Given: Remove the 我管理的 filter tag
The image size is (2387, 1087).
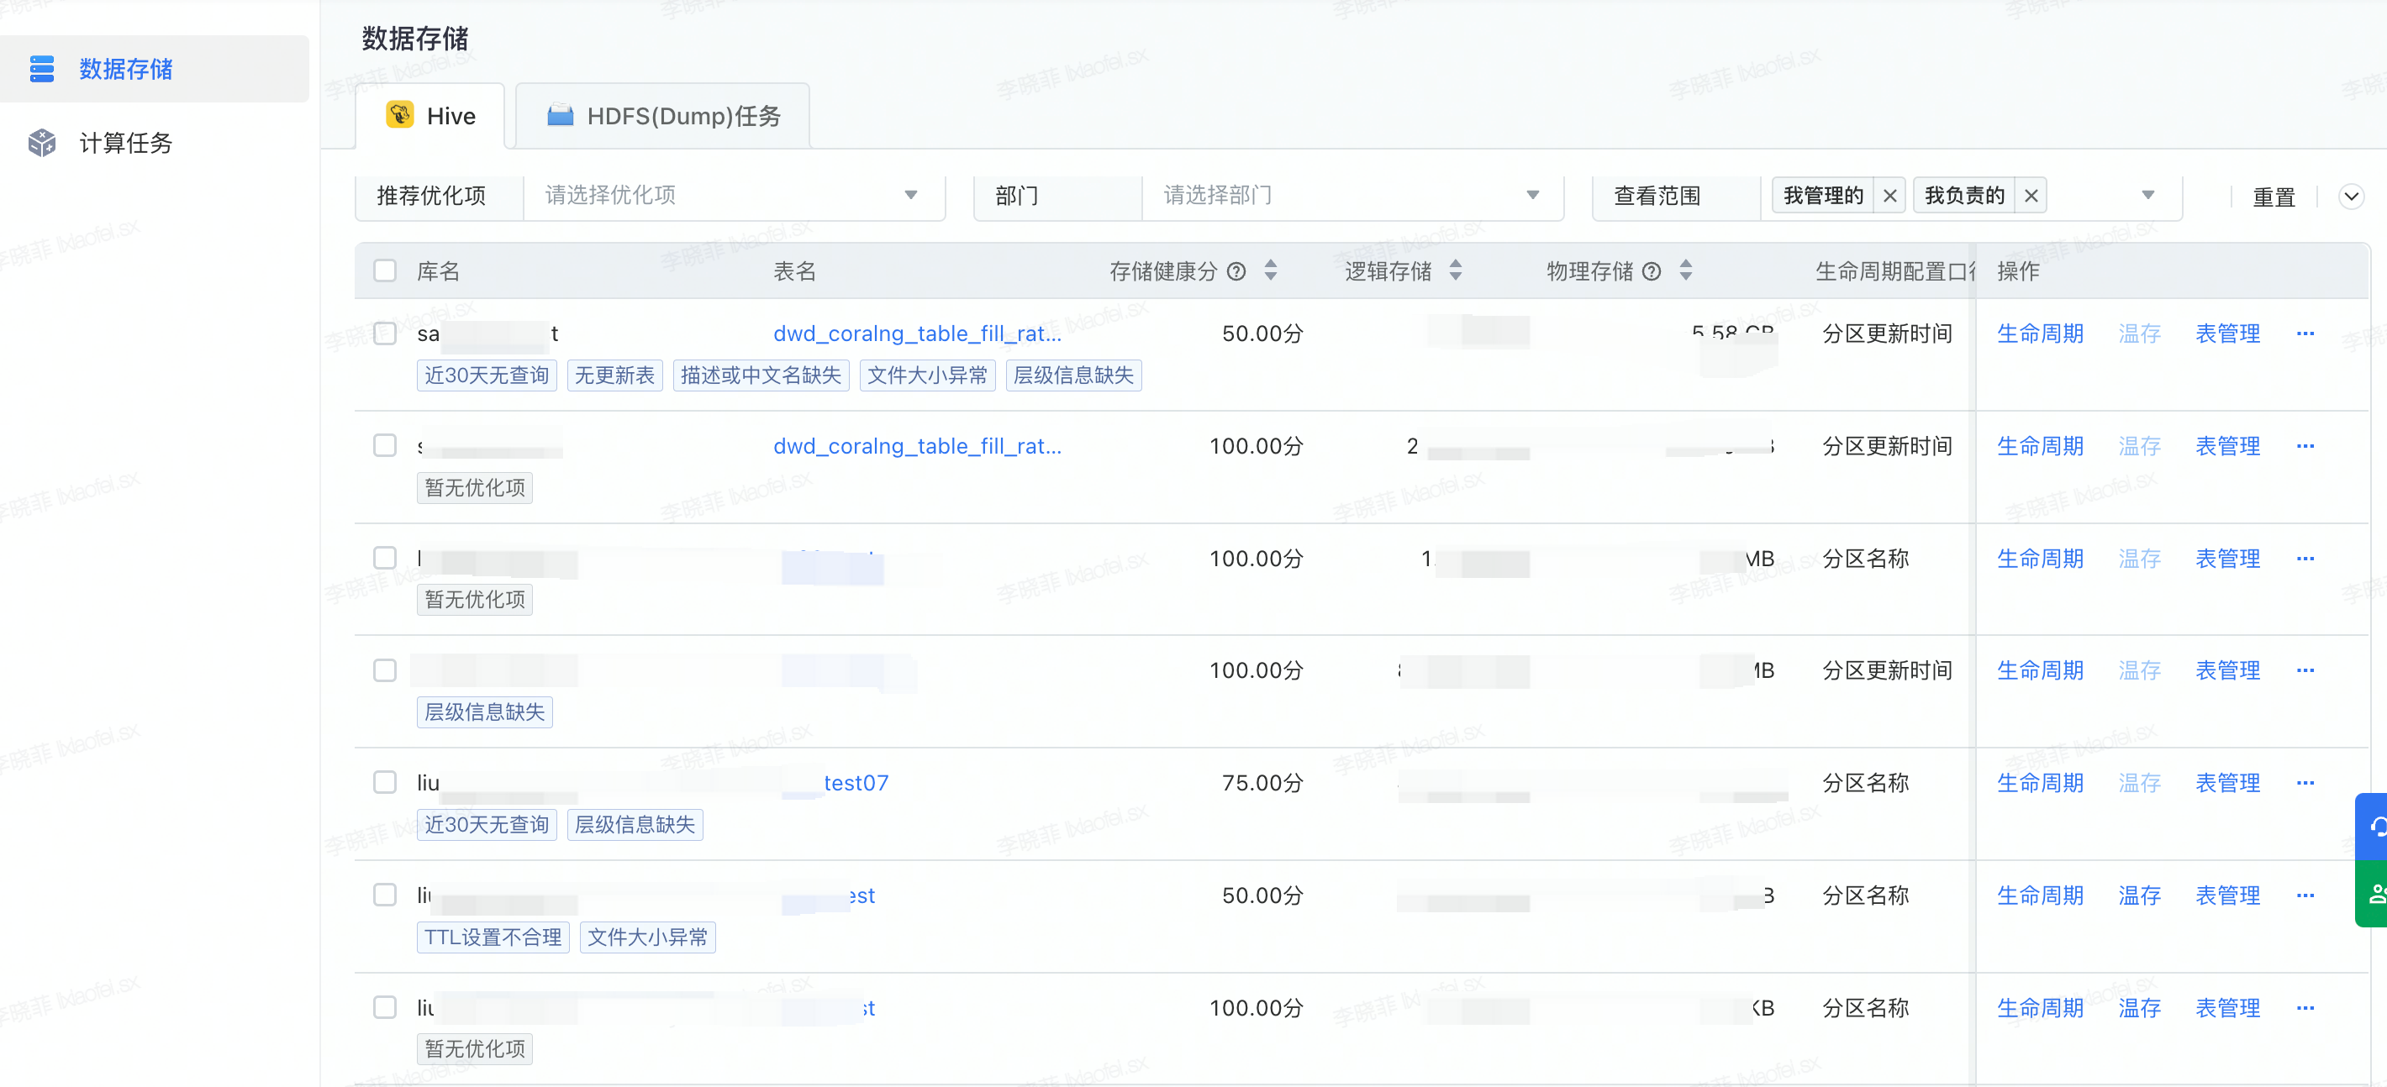Looking at the screenshot, I should [1889, 196].
